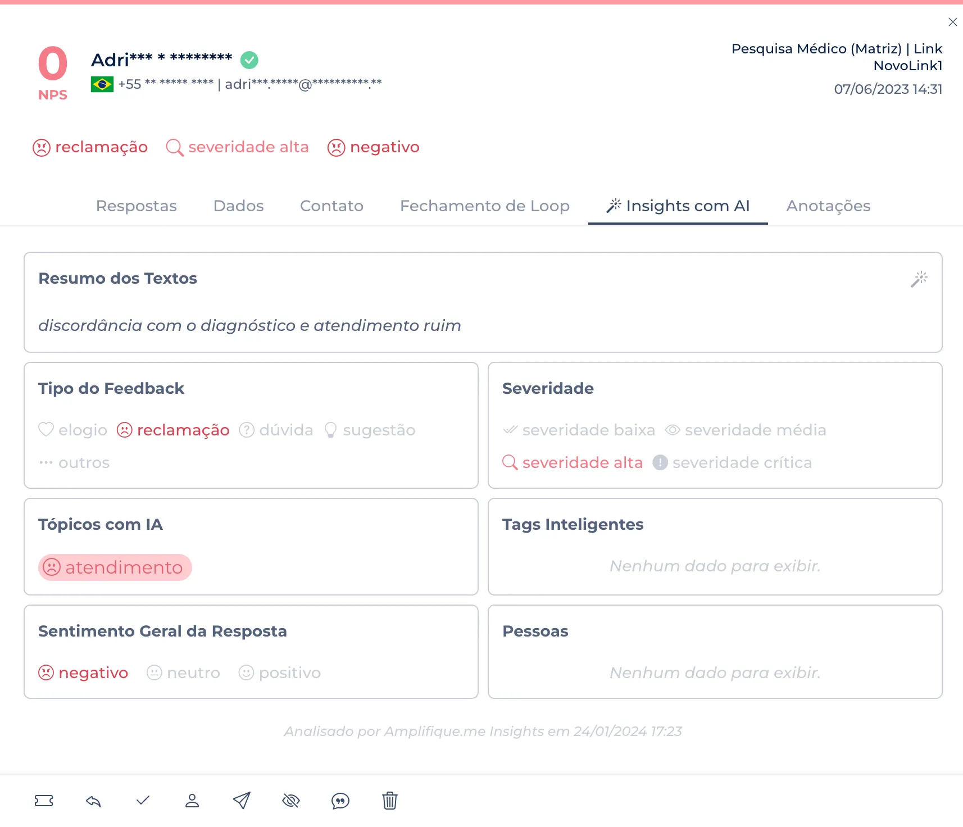
Task: Click the assign person icon
Action: tap(192, 801)
